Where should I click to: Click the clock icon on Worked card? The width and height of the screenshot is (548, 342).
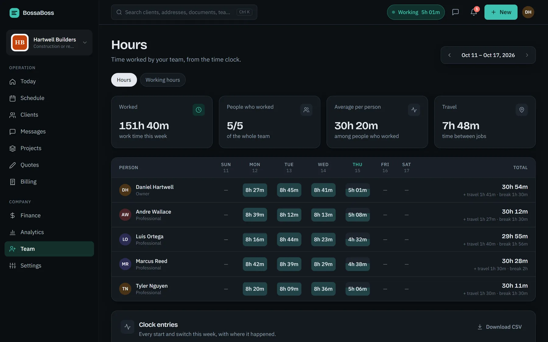198,110
